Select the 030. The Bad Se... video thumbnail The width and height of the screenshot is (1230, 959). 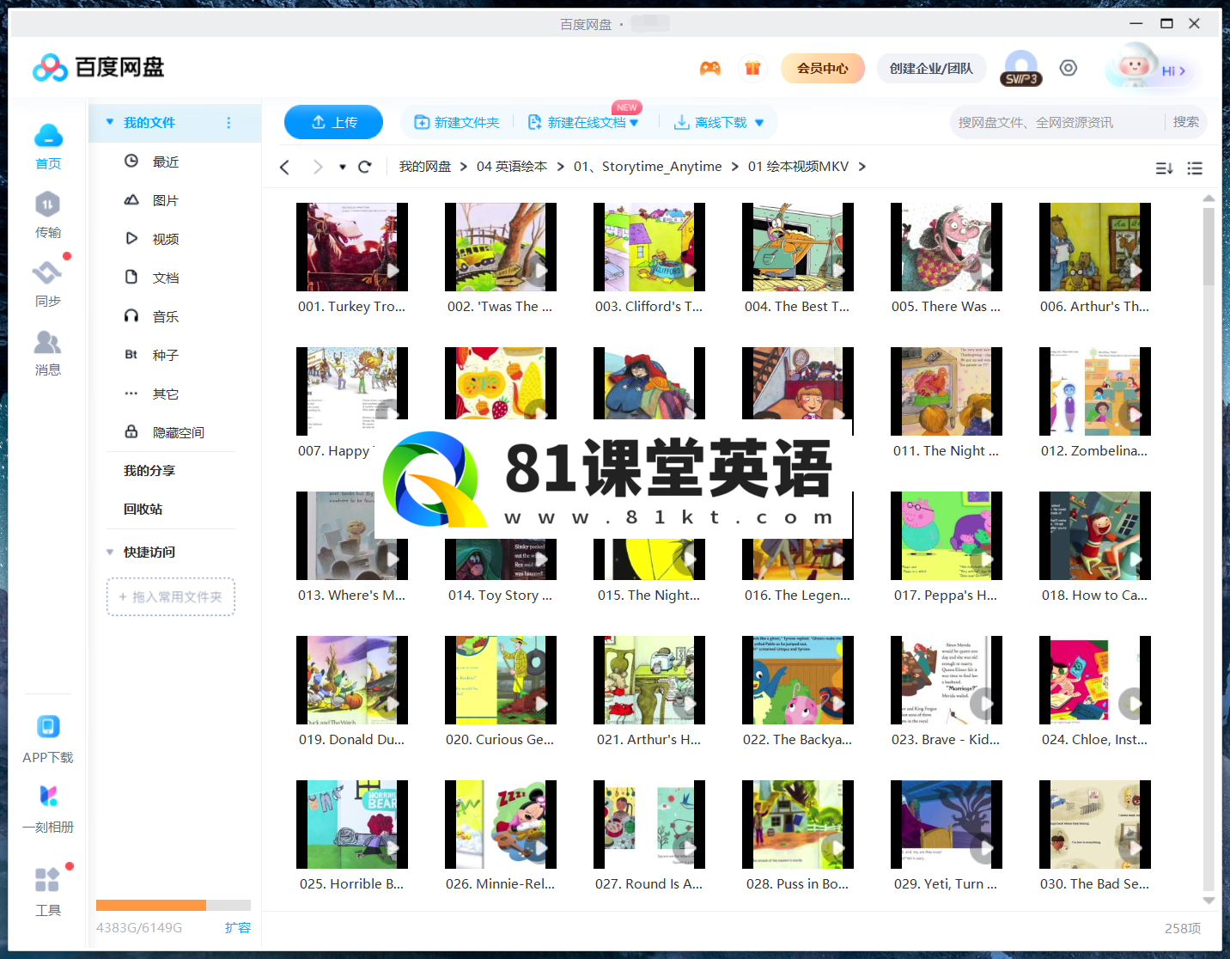click(1095, 824)
